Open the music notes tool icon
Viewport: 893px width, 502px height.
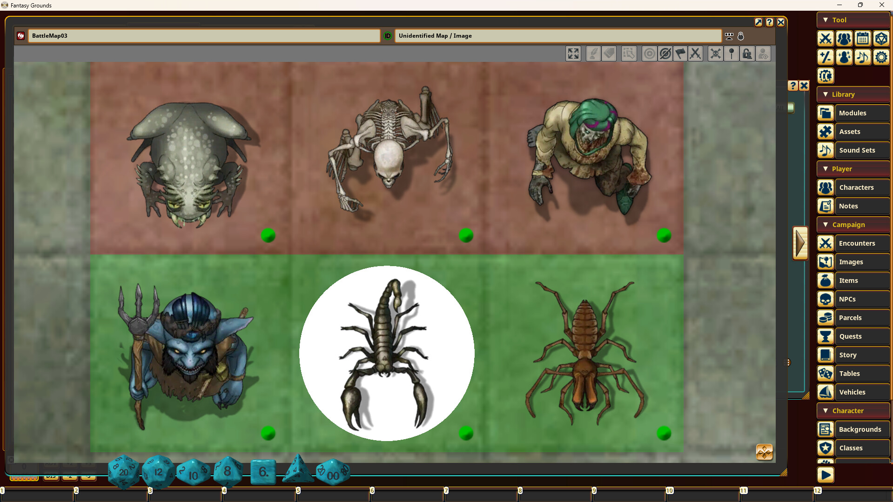pos(863,57)
